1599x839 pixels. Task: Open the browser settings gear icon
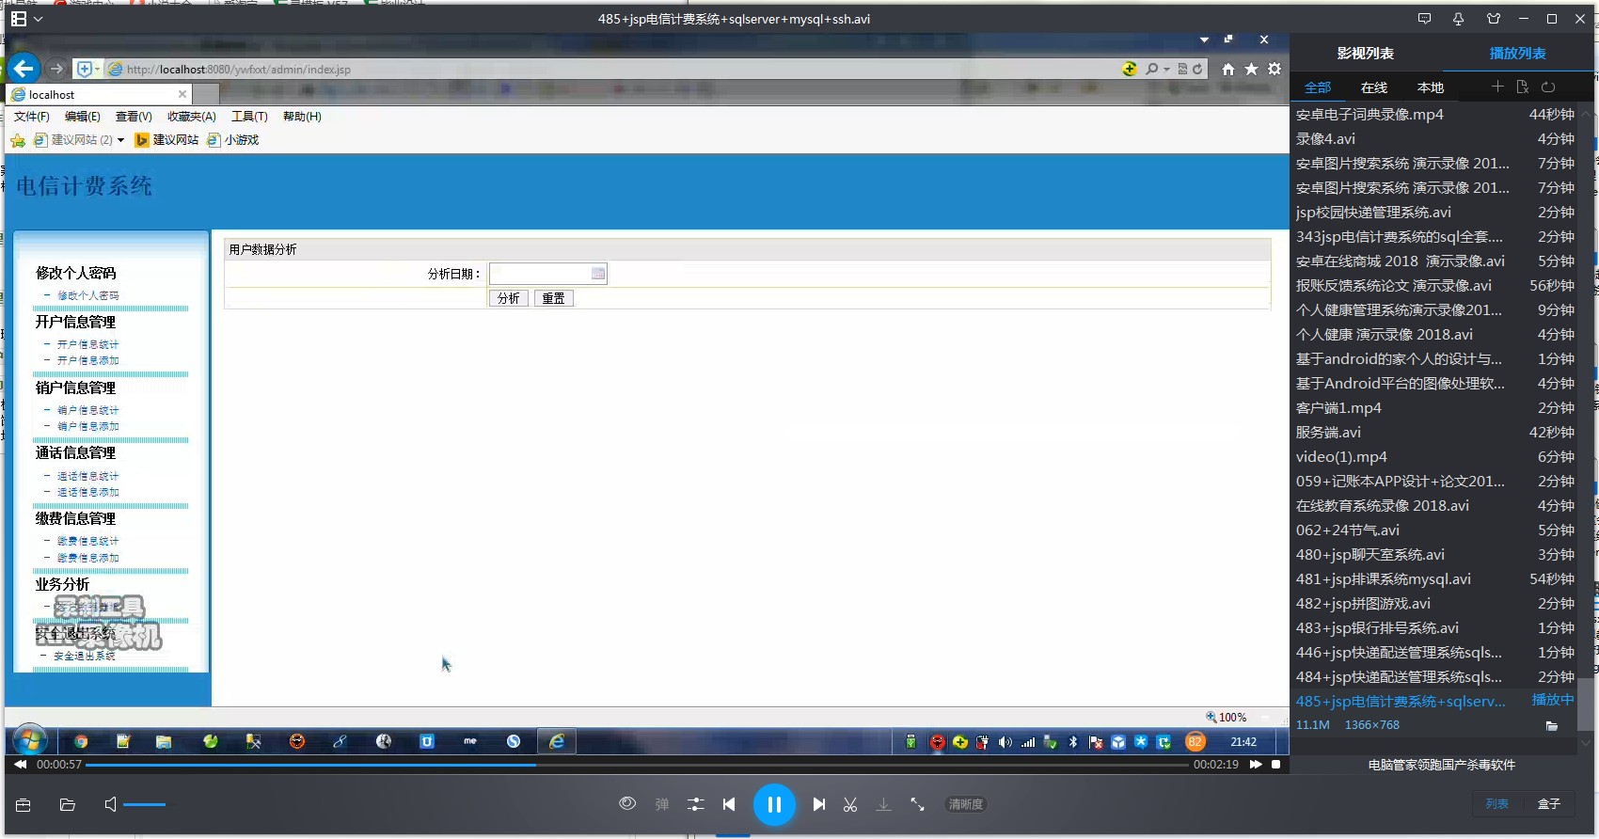(x=1274, y=69)
